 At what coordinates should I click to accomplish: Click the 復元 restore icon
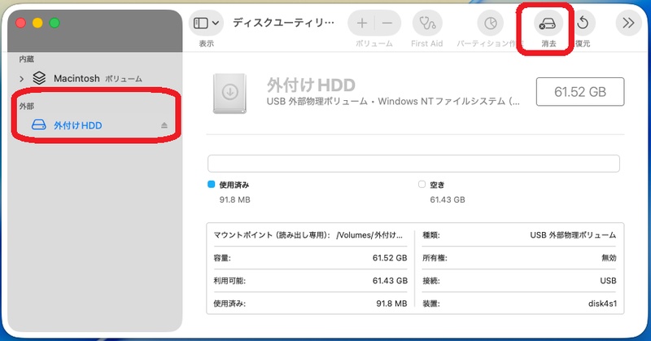tap(583, 23)
